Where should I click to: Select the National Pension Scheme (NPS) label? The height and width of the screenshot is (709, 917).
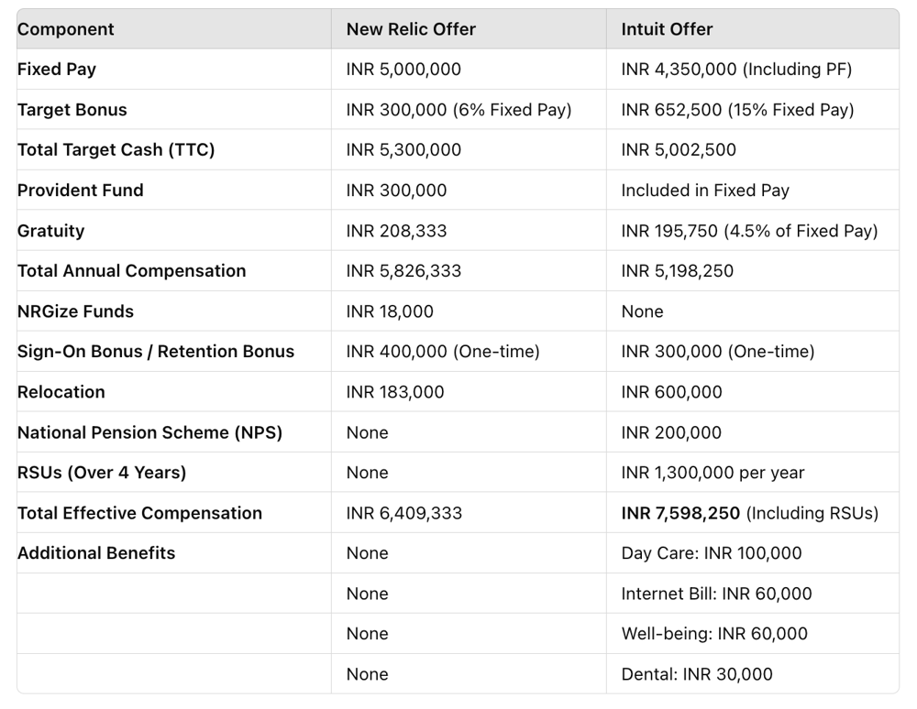(x=149, y=432)
